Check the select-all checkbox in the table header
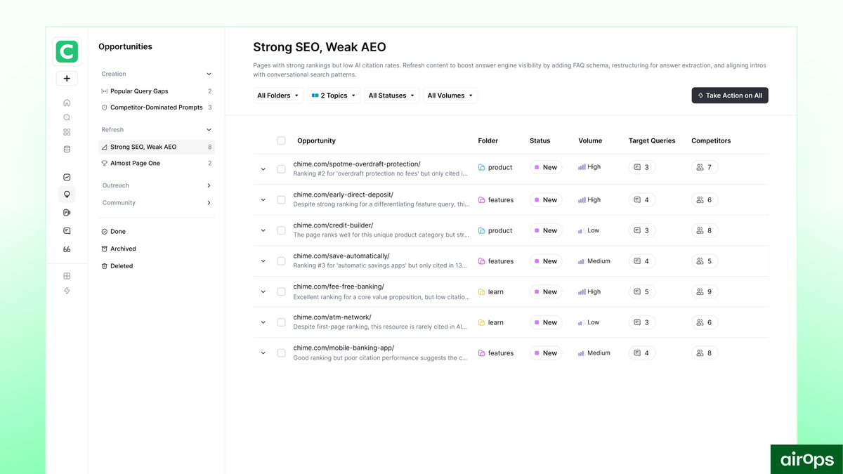 tap(281, 140)
